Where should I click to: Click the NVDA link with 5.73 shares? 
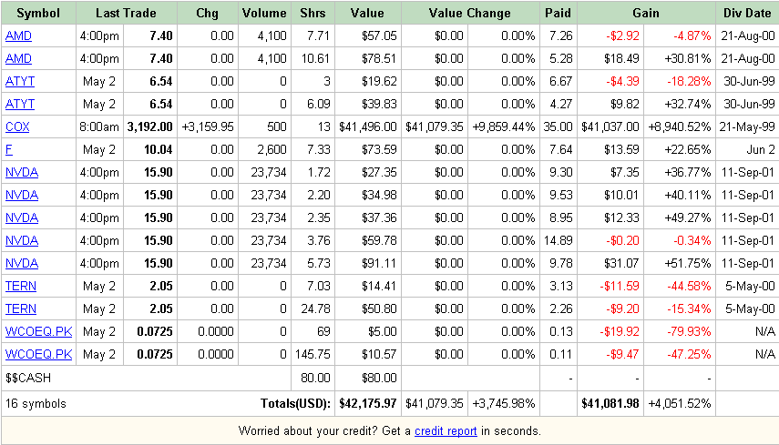click(22, 263)
